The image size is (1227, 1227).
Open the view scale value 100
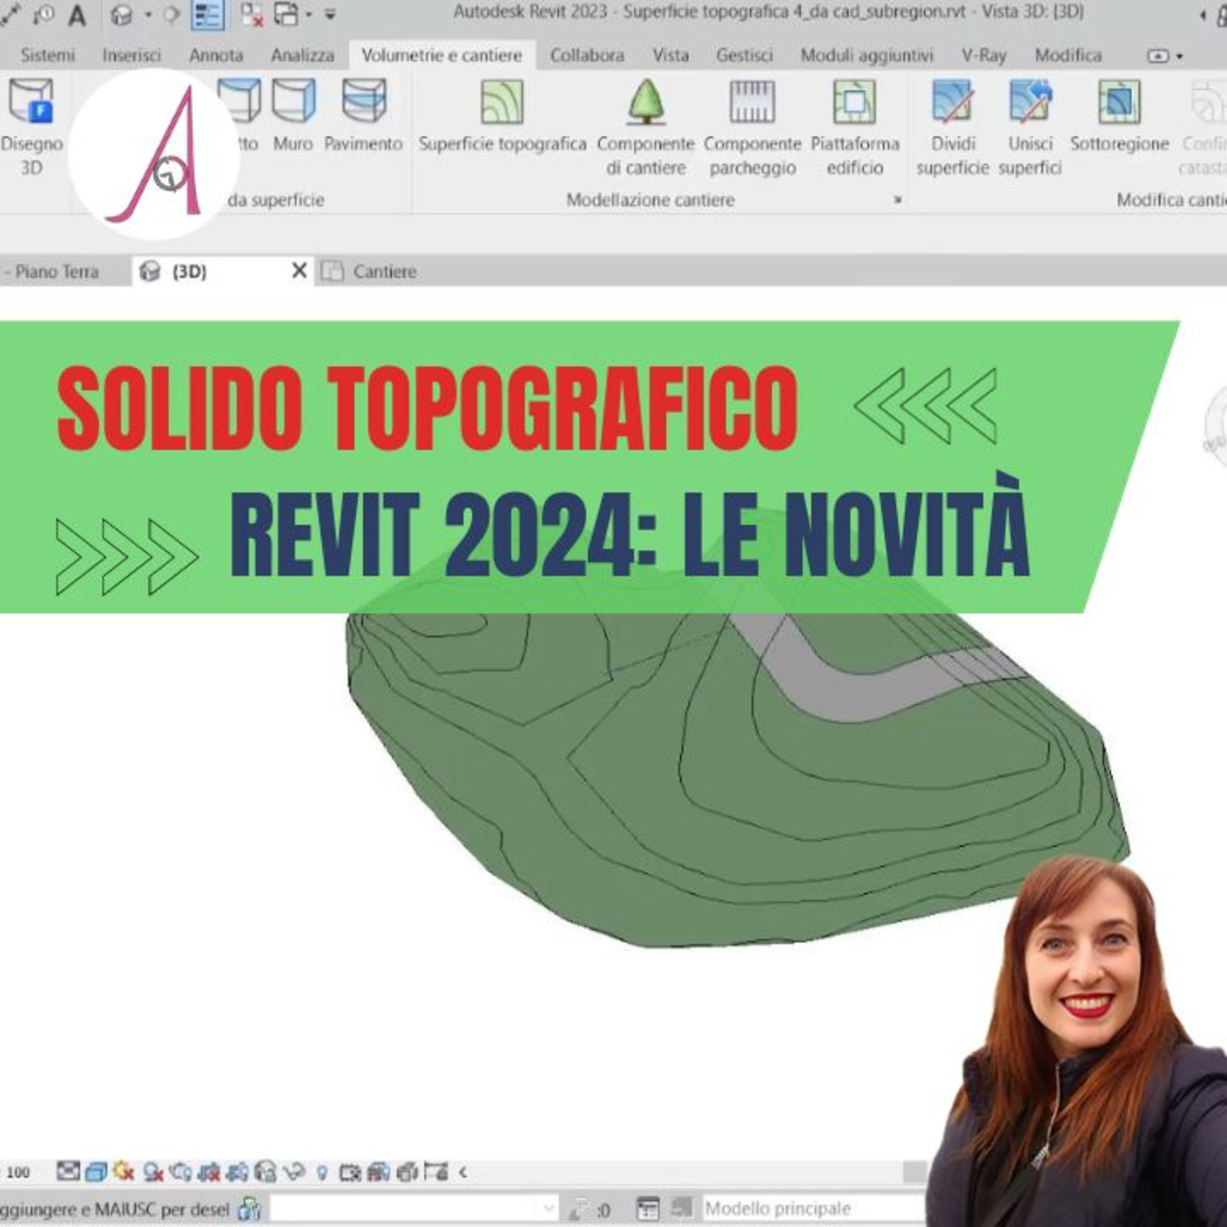(x=18, y=1172)
